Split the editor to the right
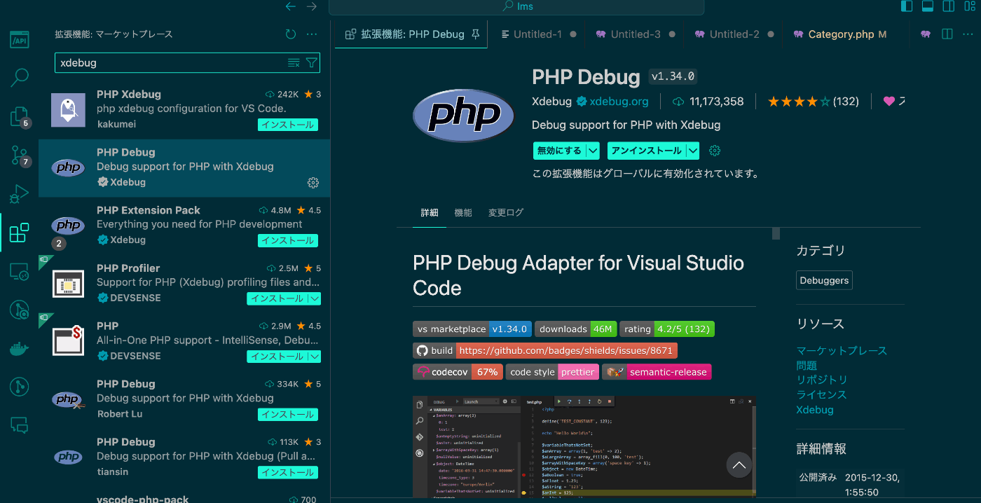This screenshot has height=503, width=981. tap(947, 34)
